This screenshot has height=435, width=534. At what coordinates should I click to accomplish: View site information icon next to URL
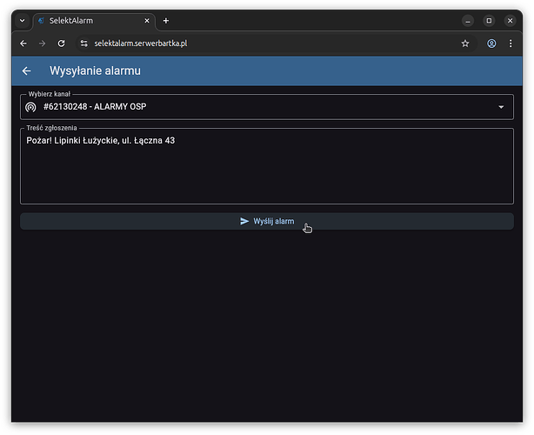point(83,43)
